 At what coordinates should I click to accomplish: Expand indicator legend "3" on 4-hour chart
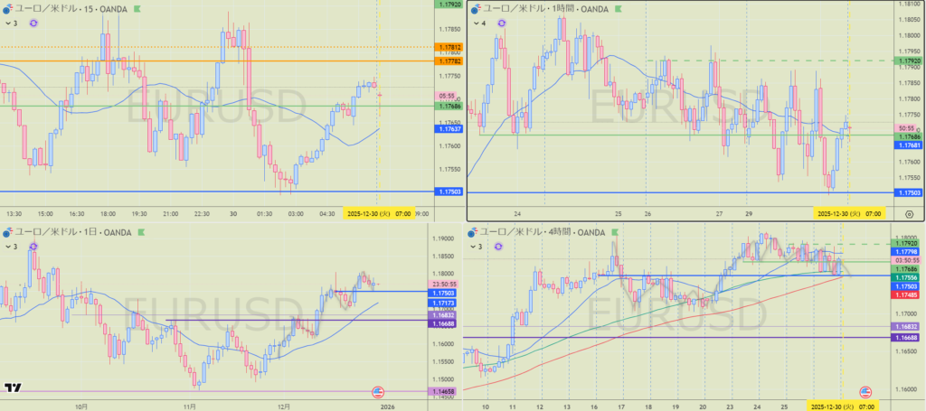click(x=476, y=246)
